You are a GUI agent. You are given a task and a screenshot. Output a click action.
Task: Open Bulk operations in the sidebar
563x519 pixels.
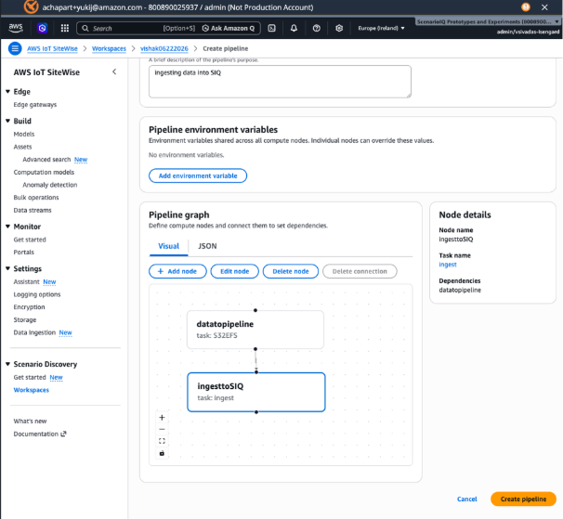pos(36,198)
